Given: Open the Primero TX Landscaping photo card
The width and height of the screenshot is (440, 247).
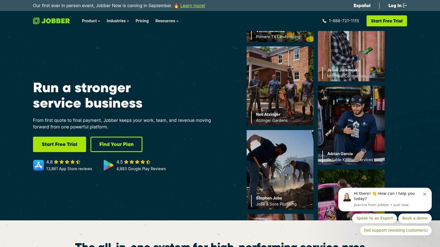Looking at the screenshot, I should pyautogui.click(x=280, y=37).
